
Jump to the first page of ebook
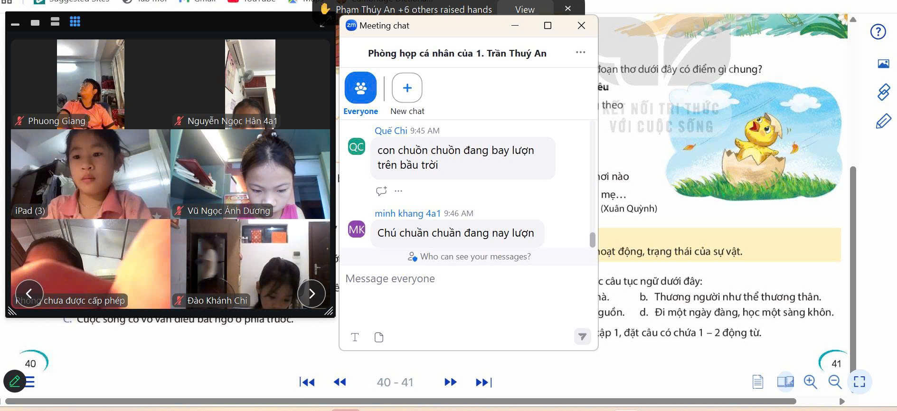[x=307, y=382]
